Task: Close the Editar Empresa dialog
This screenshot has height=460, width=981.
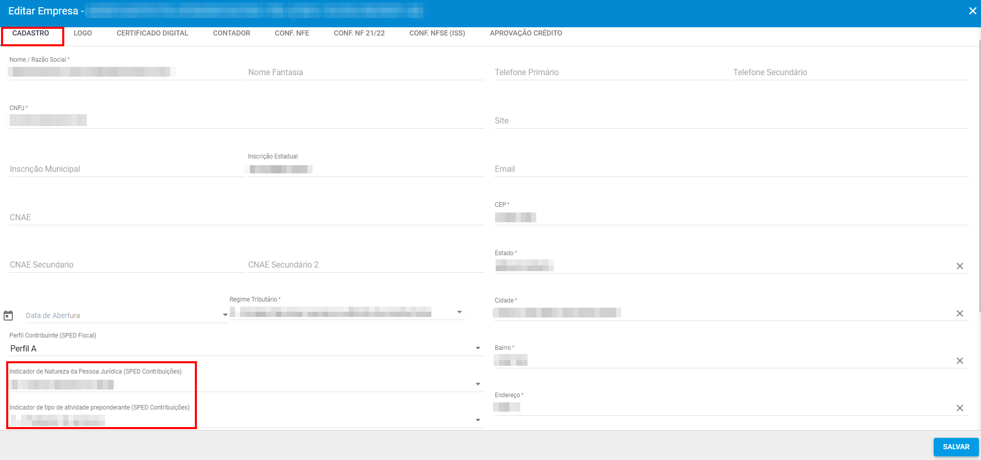Action: (972, 11)
